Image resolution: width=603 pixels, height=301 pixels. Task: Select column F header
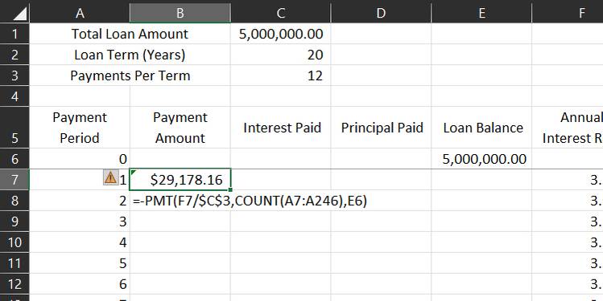click(x=568, y=14)
